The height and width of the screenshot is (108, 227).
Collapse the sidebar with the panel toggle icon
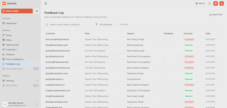click(x=46, y=3)
